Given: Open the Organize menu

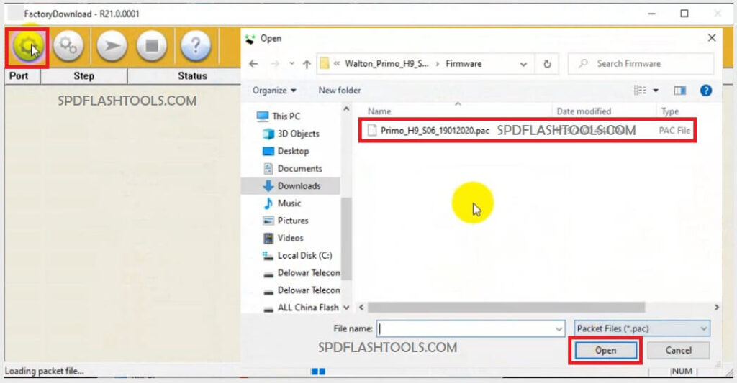Looking at the screenshot, I should (x=274, y=90).
